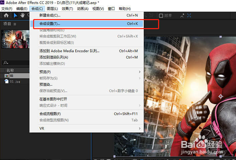Click the blue snap to features icon
This screenshot has width=236, height=160.
point(189,15)
